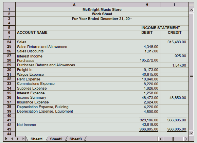Click the vertical scrollbar thumb
The height and width of the screenshot is (143, 197).
[x=191, y=72]
